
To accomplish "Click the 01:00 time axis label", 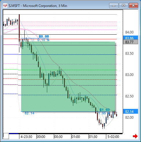I will click(76, 137).
